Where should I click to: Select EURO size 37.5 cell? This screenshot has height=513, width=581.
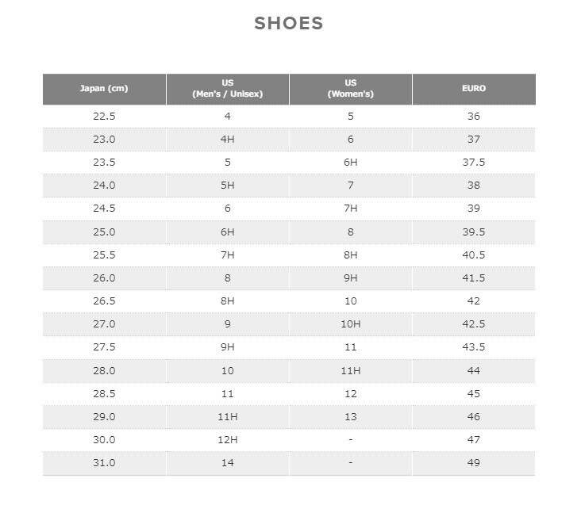(x=474, y=163)
